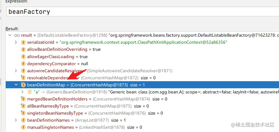Viewport: 279px width, 132px height.
Task: Click field icon of allowEagerClassLoading
Action: point(23,56)
